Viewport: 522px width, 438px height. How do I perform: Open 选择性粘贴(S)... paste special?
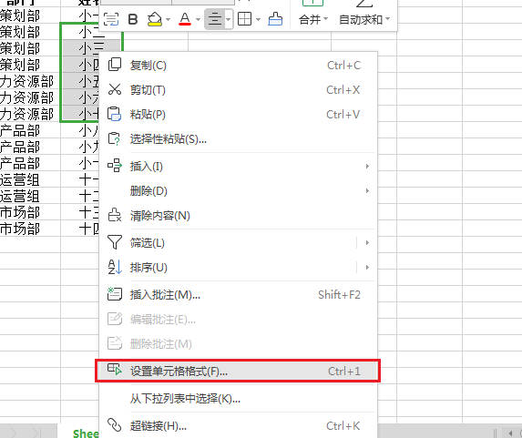239,139
